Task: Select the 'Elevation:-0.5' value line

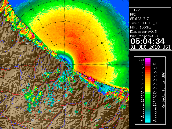Action: pos(143,32)
